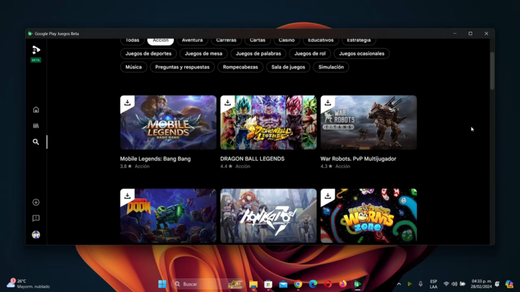Image resolution: width=520 pixels, height=292 pixels.
Task: Open Mighty Doom game thumbnail
Action: pos(168,216)
